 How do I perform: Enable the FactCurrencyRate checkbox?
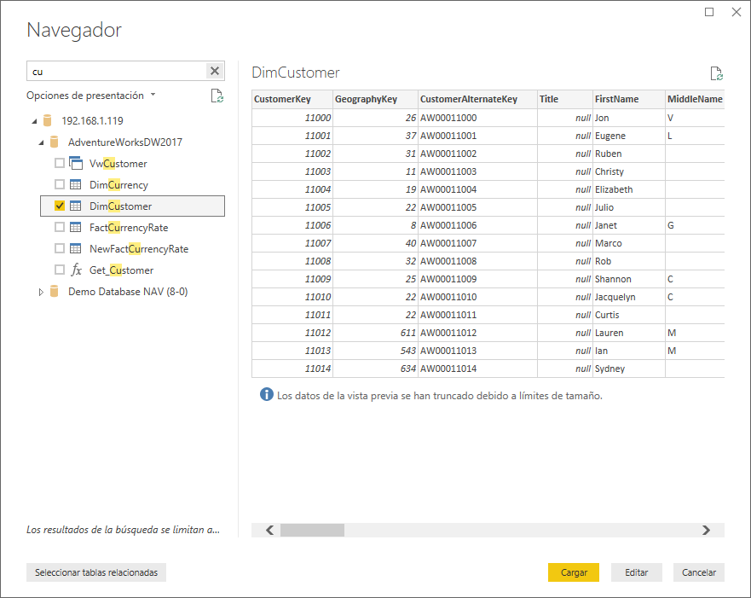60,228
